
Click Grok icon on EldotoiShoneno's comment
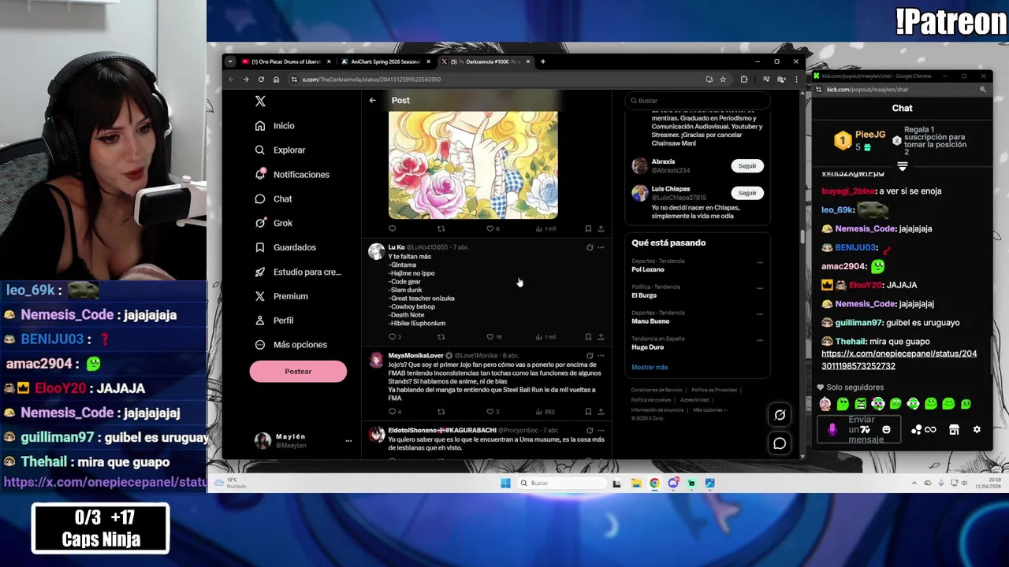point(590,431)
